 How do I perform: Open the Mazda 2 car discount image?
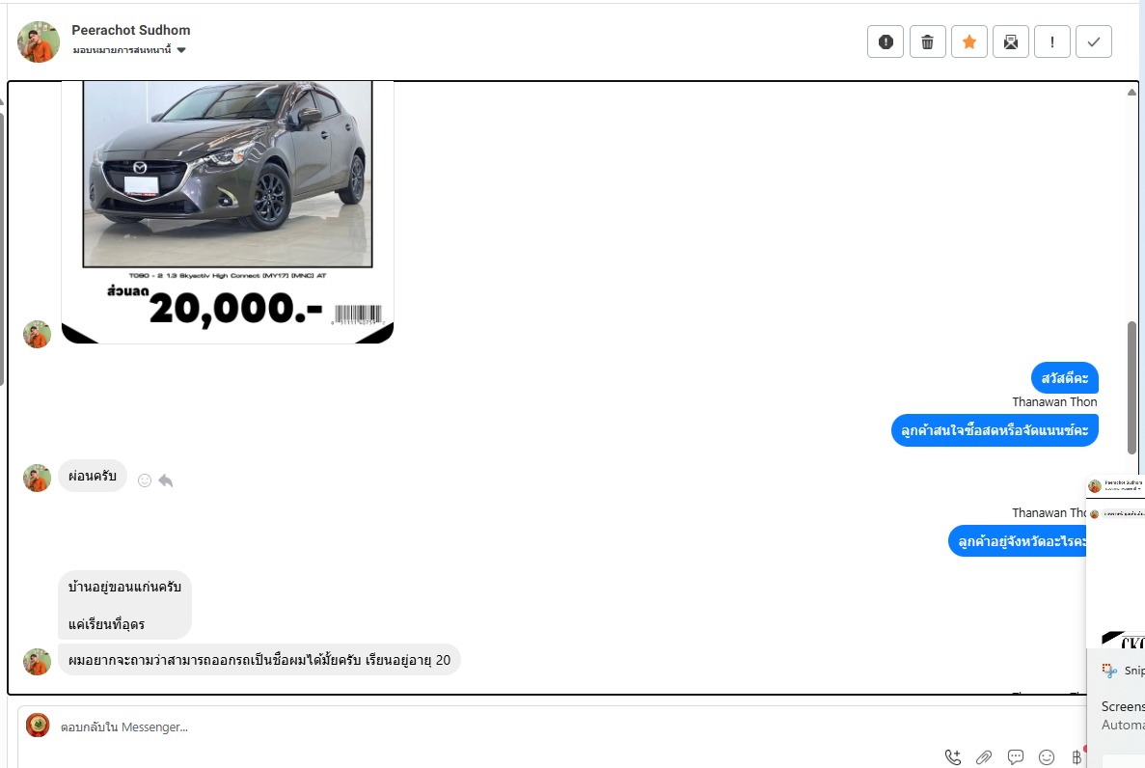coord(228,212)
